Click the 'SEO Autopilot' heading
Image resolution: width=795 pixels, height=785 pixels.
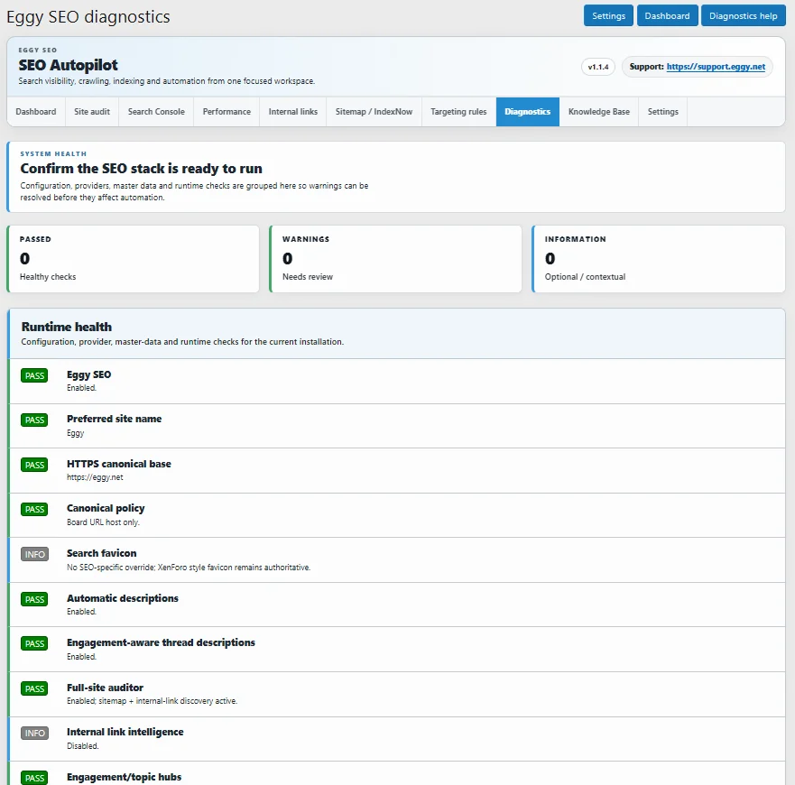[x=68, y=65]
